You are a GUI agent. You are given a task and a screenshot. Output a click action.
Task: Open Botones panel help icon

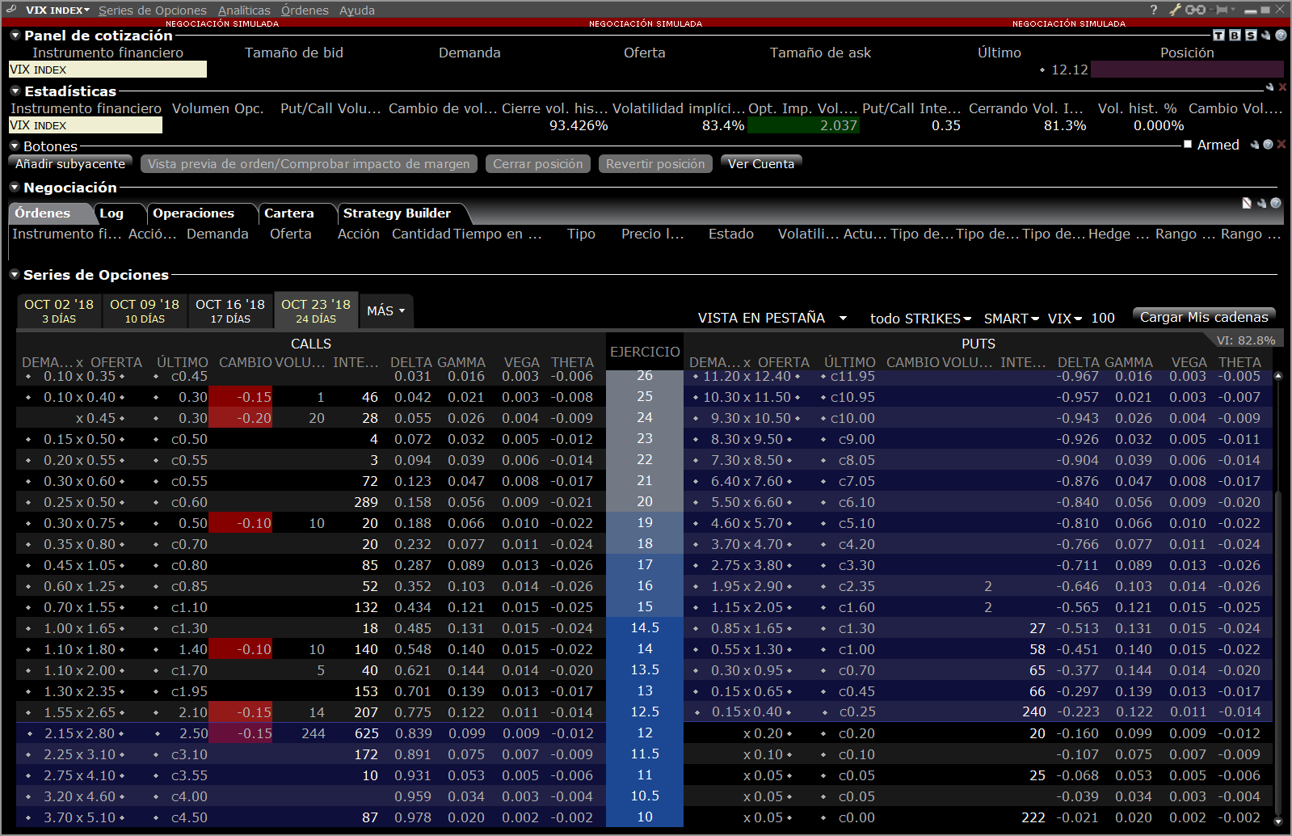click(x=1268, y=145)
